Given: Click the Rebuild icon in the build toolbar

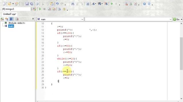Looking at the screenshot, I should [x=59, y=9].
